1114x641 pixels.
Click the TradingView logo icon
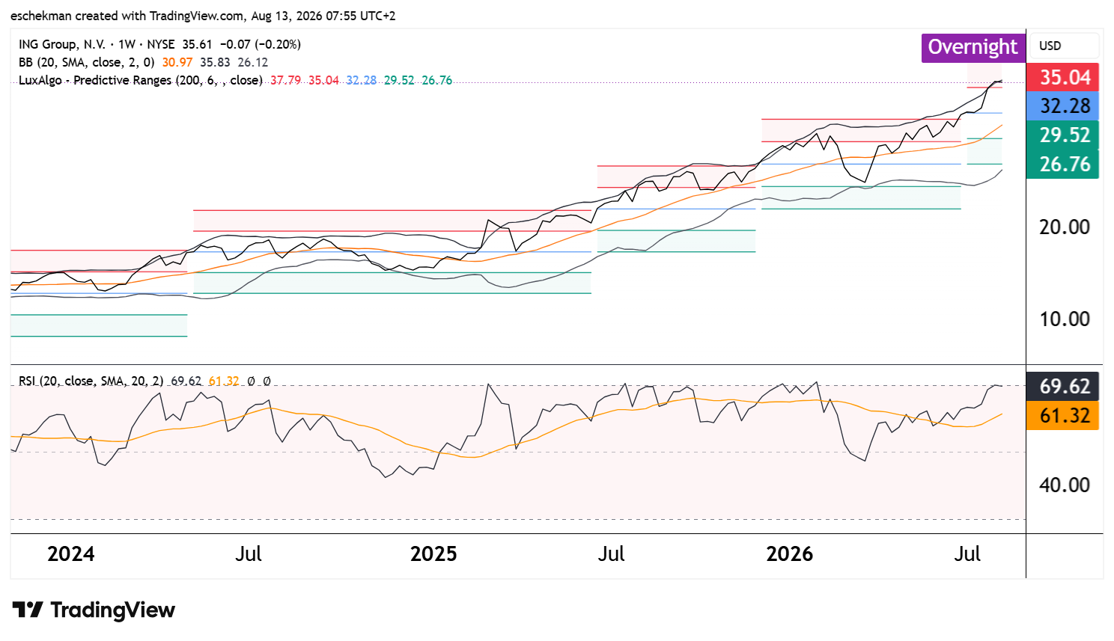[x=28, y=610]
